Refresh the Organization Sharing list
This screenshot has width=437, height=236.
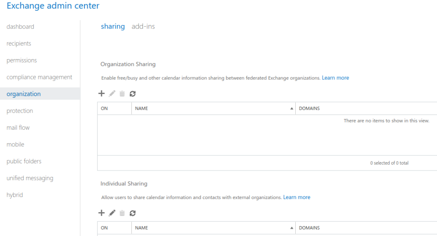pos(133,94)
